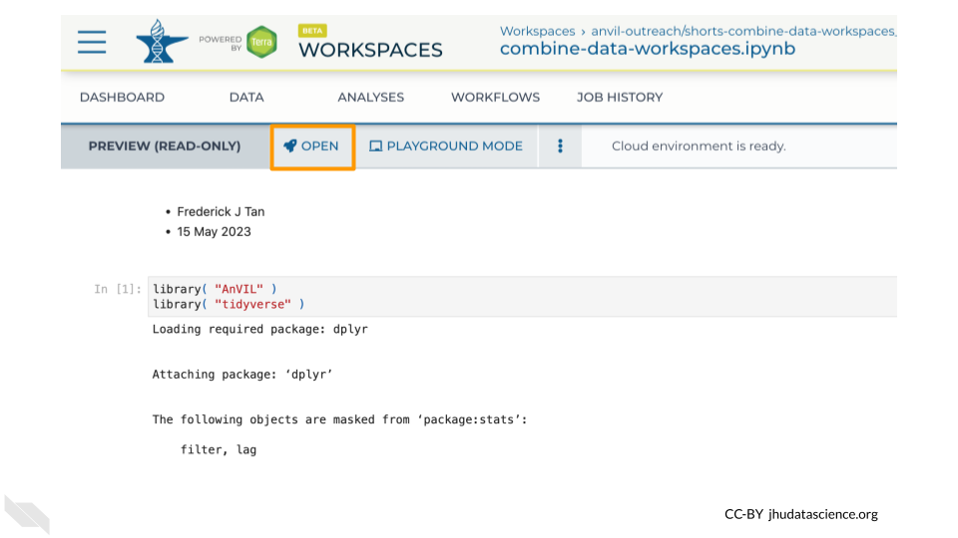Switch to the WORKFLOWS tab
Screen dimensions: 958x538
click(496, 97)
